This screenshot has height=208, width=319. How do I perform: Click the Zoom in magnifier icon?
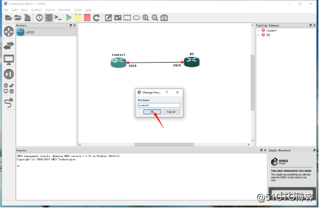tap(146, 18)
